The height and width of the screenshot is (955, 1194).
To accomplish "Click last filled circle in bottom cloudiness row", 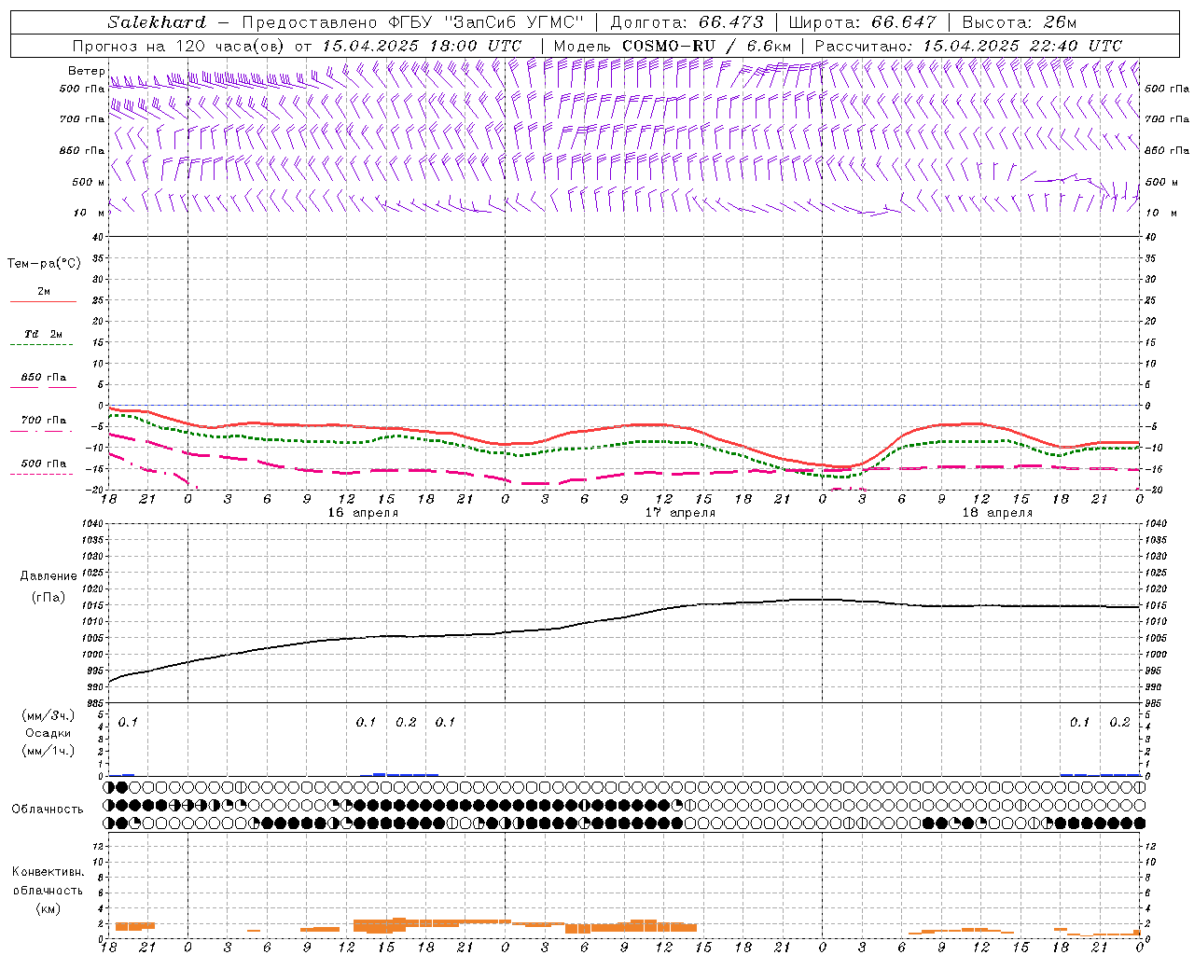I will [x=1139, y=824].
